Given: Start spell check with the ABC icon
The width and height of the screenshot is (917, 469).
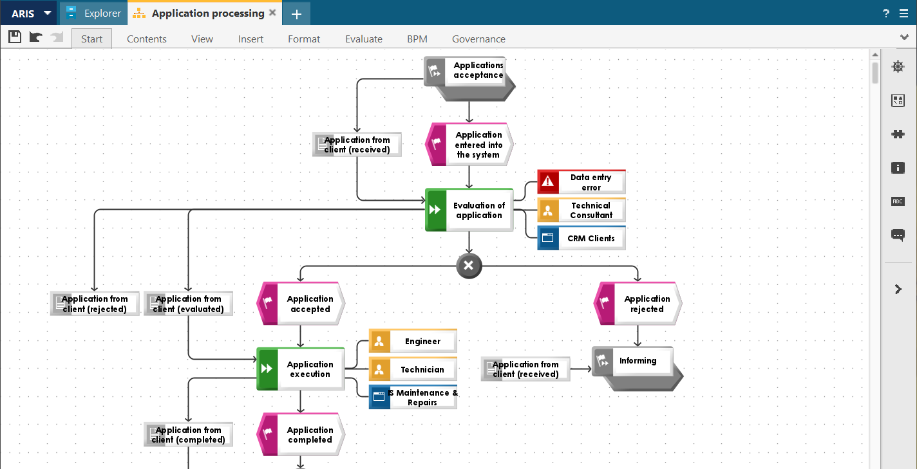Looking at the screenshot, I should (x=898, y=201).
